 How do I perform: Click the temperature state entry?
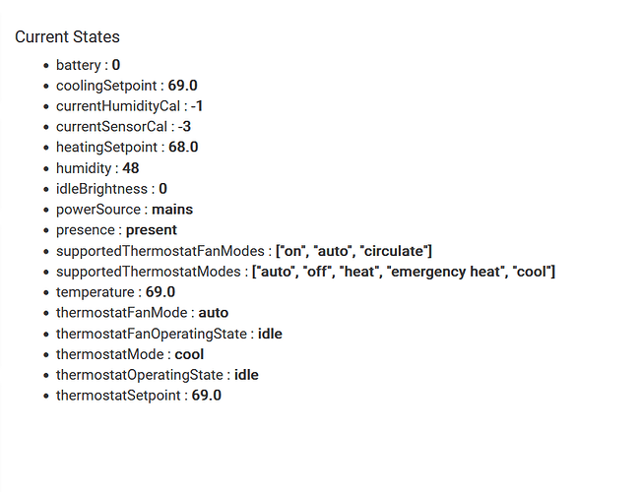tap(115, 292)
